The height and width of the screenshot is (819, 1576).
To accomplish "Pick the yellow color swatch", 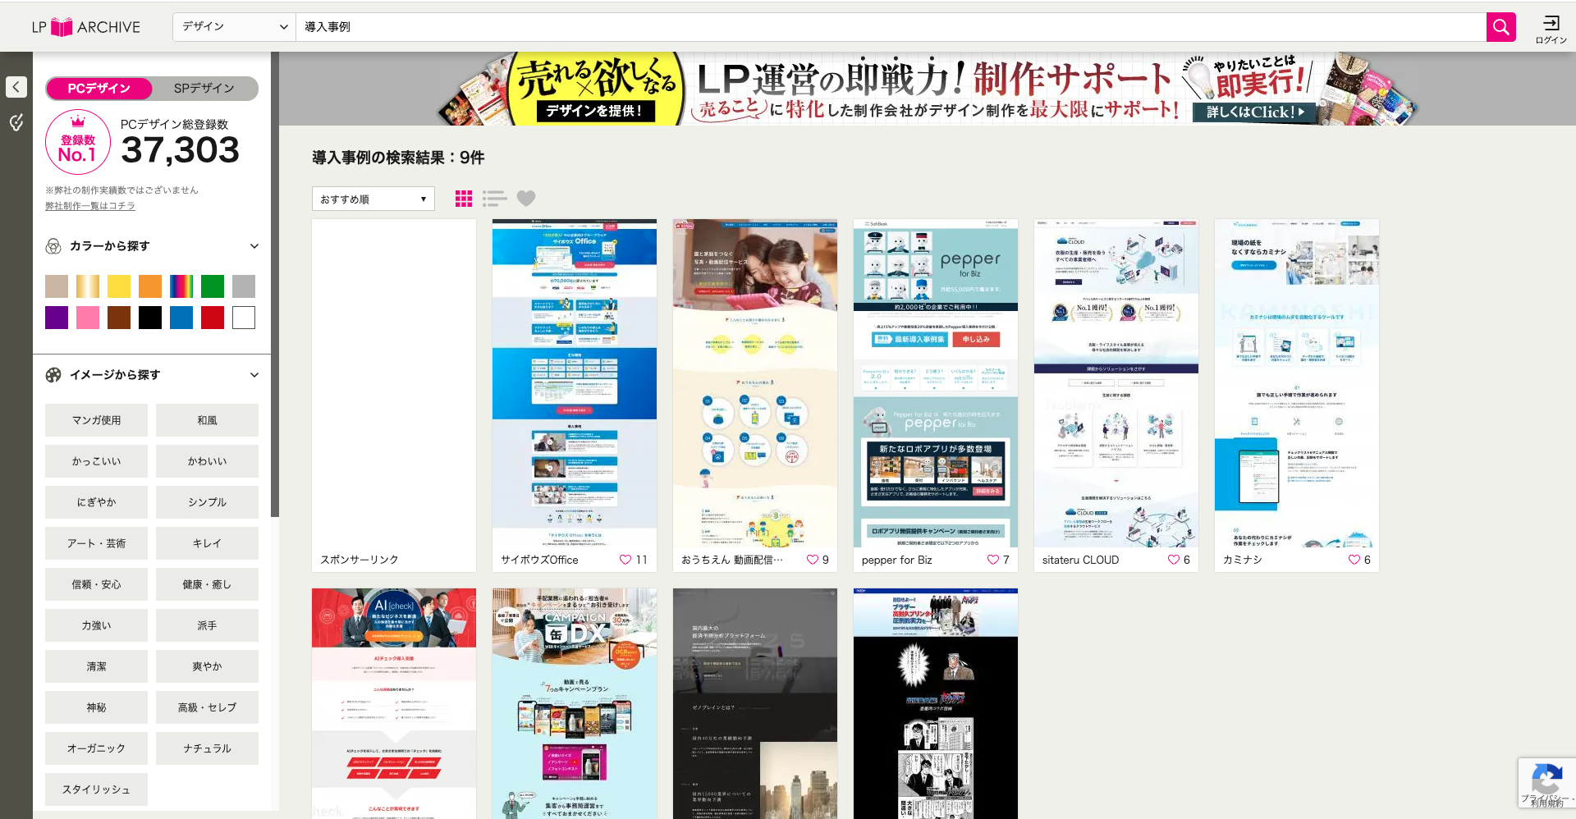I will (x=119, y=286).
